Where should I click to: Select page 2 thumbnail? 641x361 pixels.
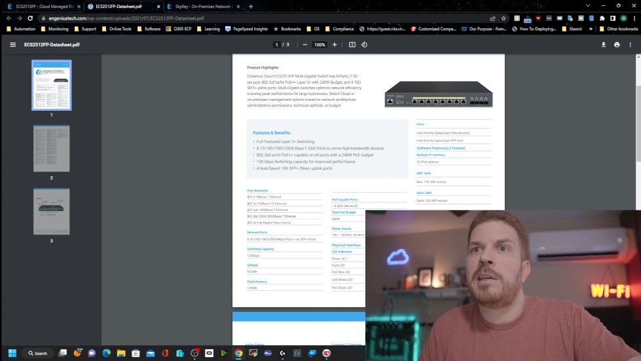point(52,149)
